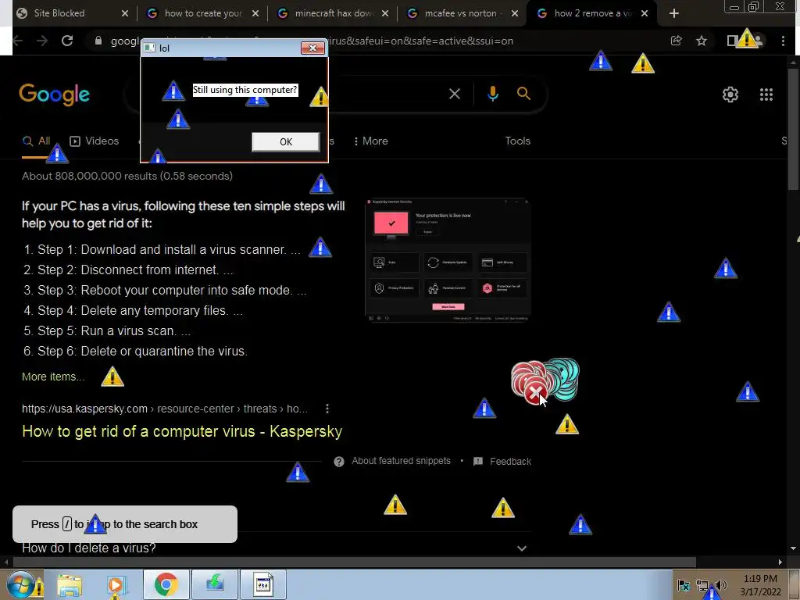Click the volume speaker tray icon

pyautogui.click(x=720, y=585)
